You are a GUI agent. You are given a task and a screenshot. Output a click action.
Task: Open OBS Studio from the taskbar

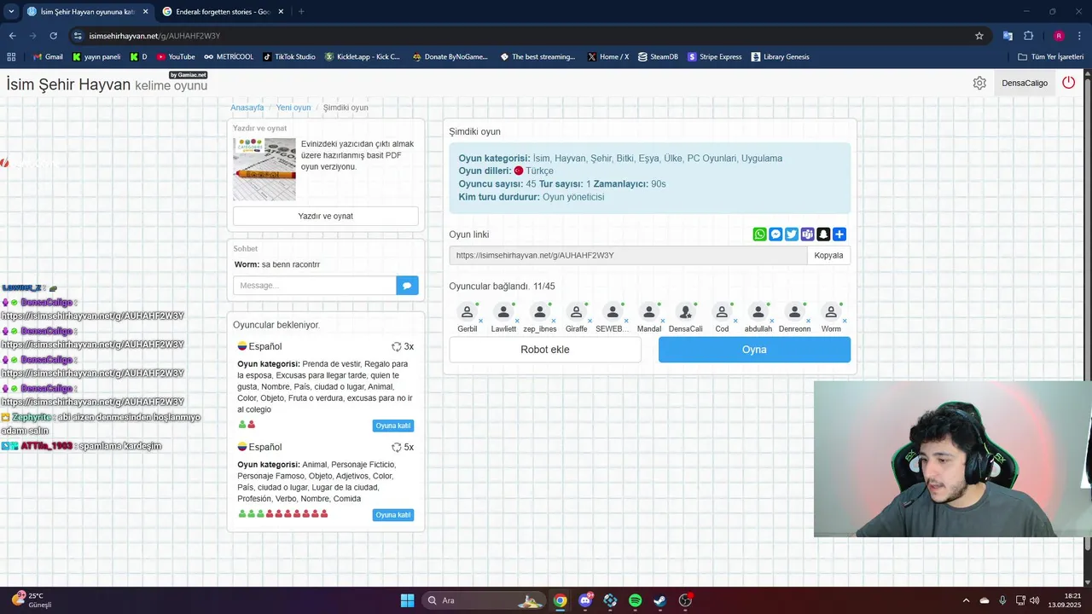coord(684,600)
